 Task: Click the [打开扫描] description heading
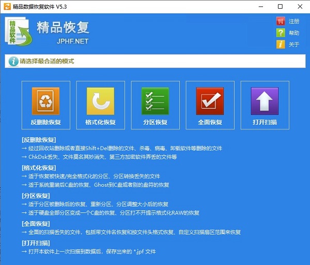click(x=36, y=243)
